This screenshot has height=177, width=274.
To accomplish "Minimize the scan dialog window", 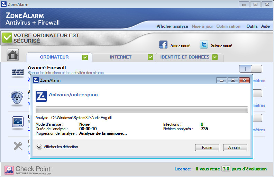I will coord(221,80).
